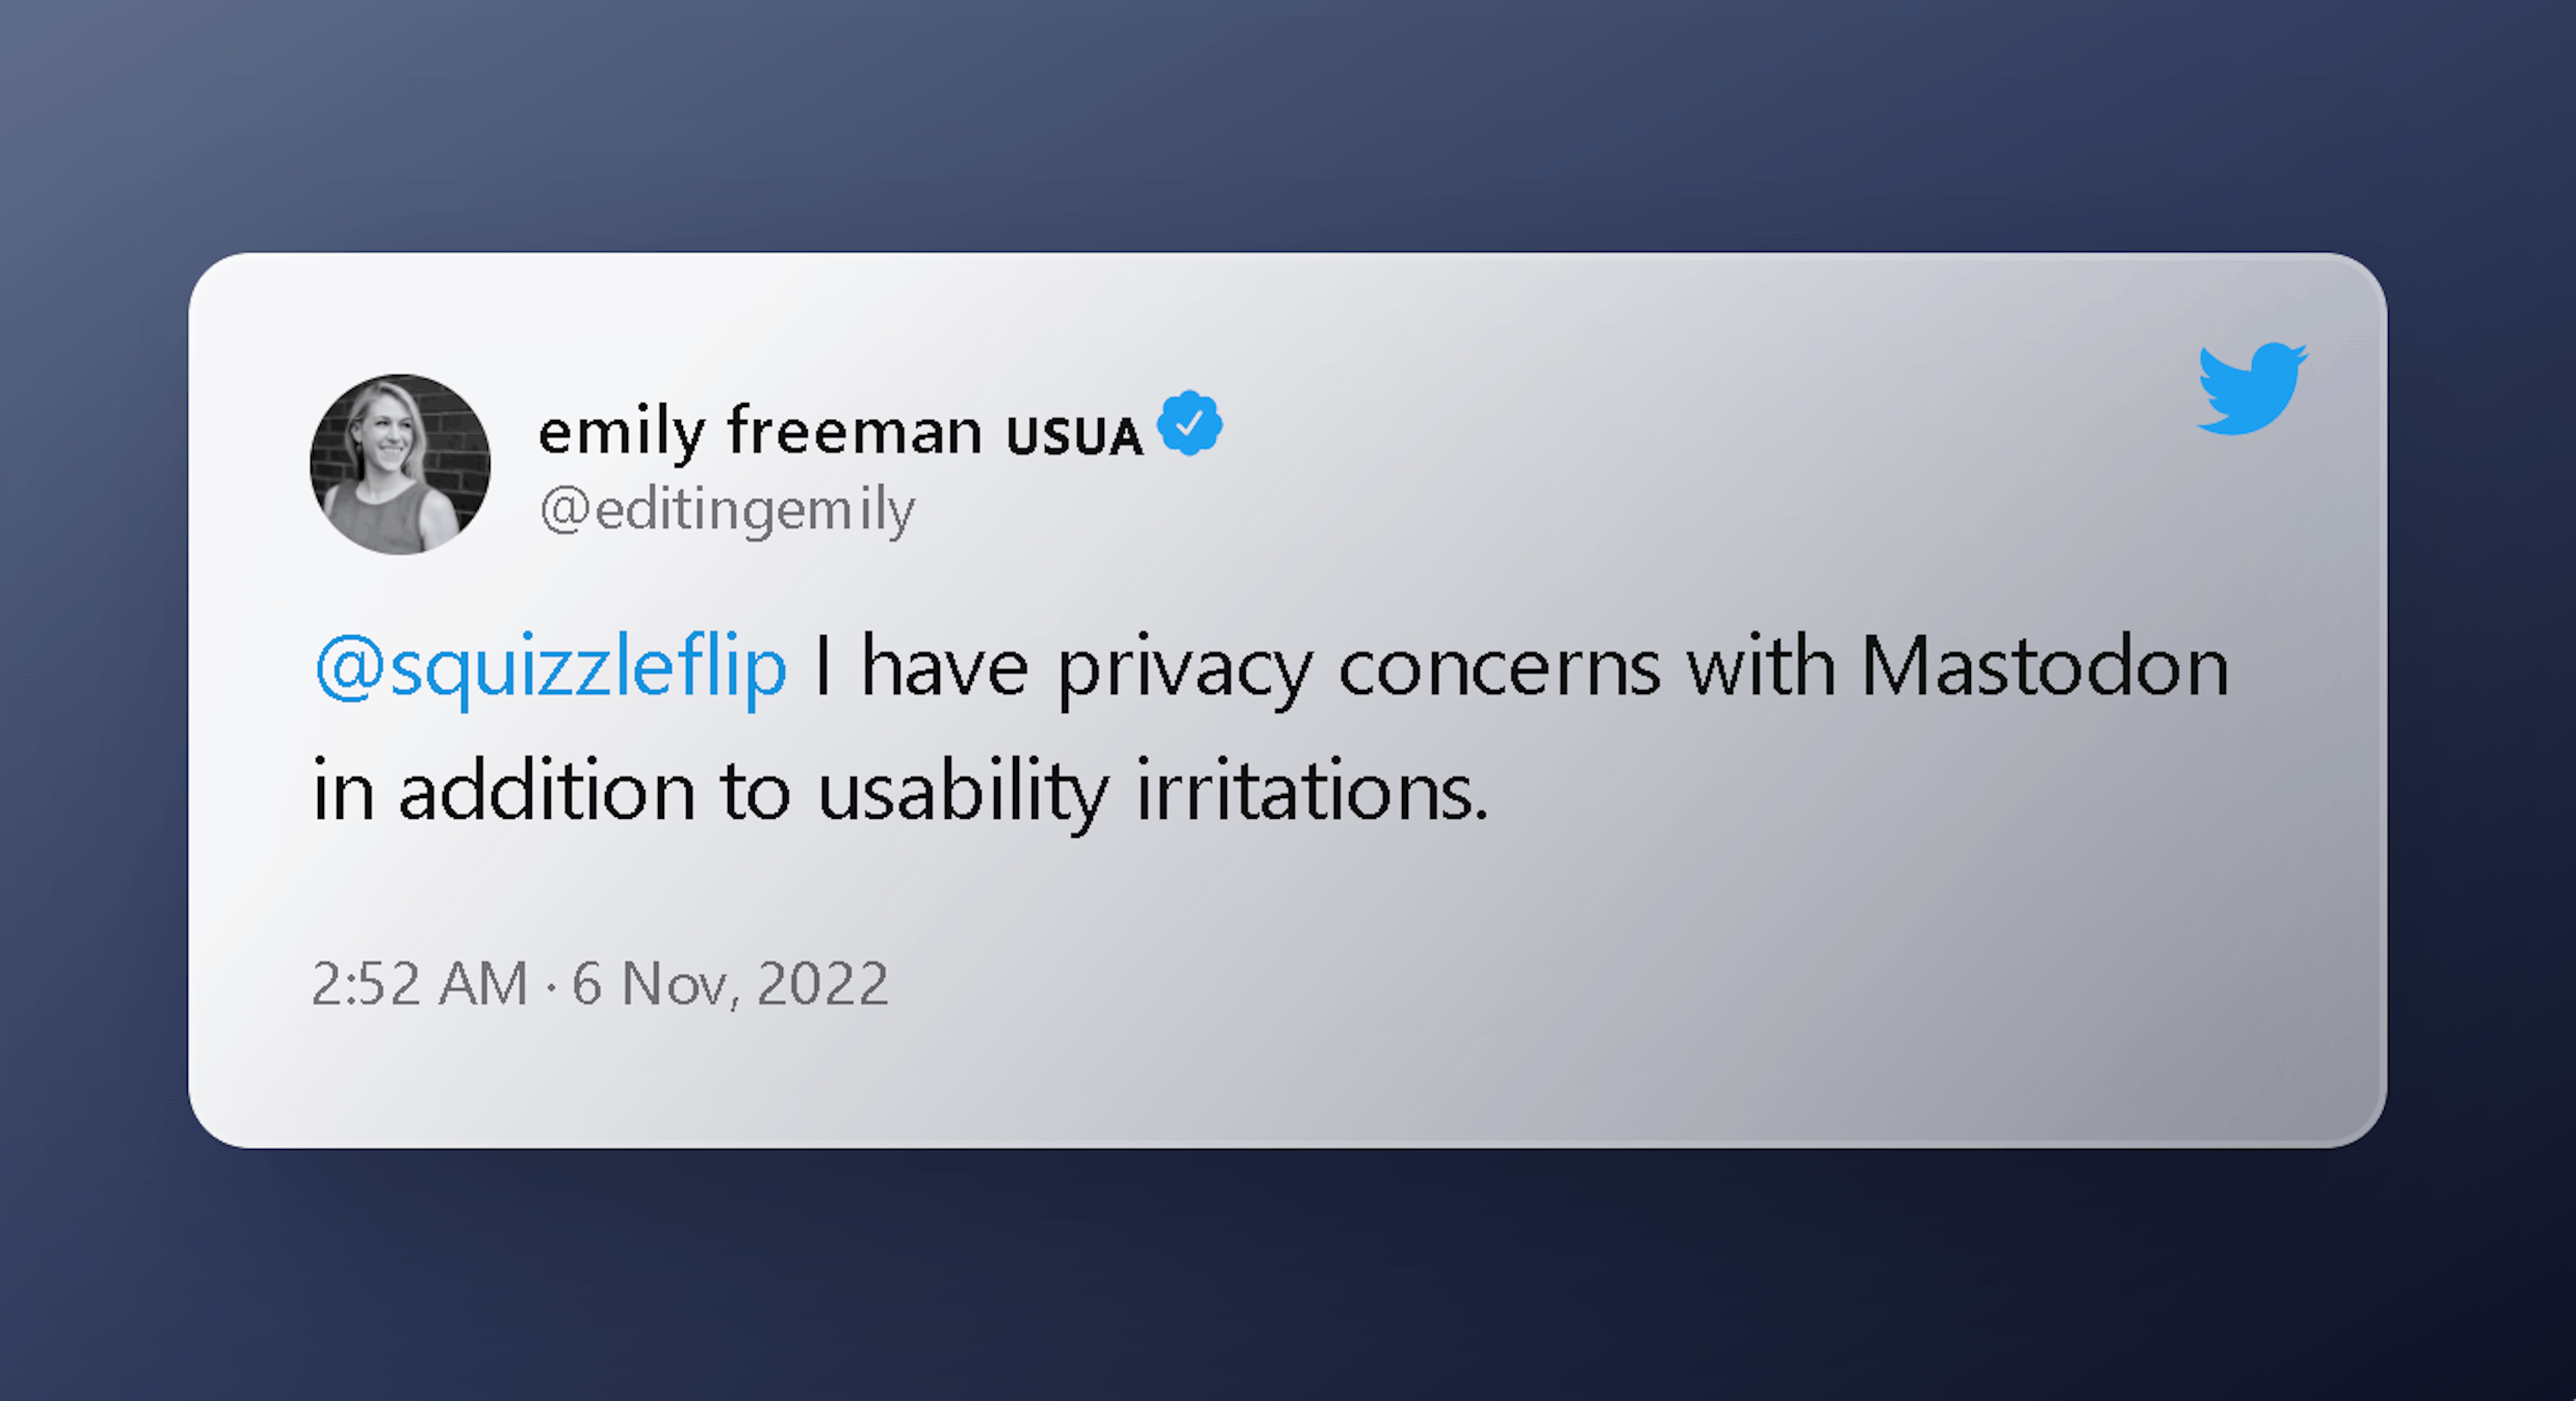Viewport: 2576px width, 1401px height.
Task: Click the Twitter bird logo
Action: pyautogui.click(x=2251, y=389)
